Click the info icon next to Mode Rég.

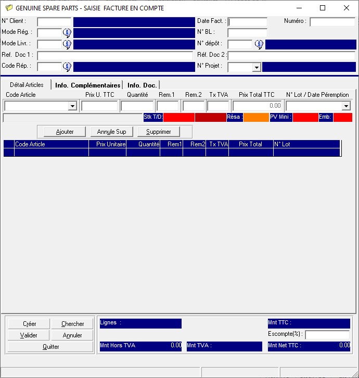67,33
